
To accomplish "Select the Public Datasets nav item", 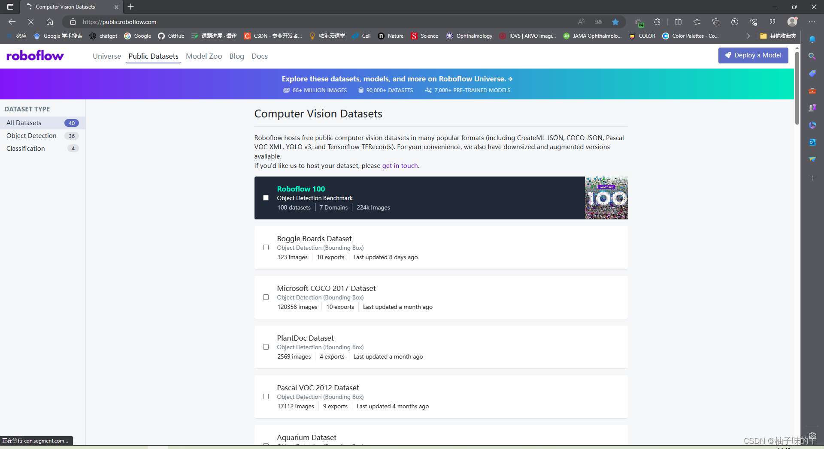I will pyautogui.click(x=153, y=56).
